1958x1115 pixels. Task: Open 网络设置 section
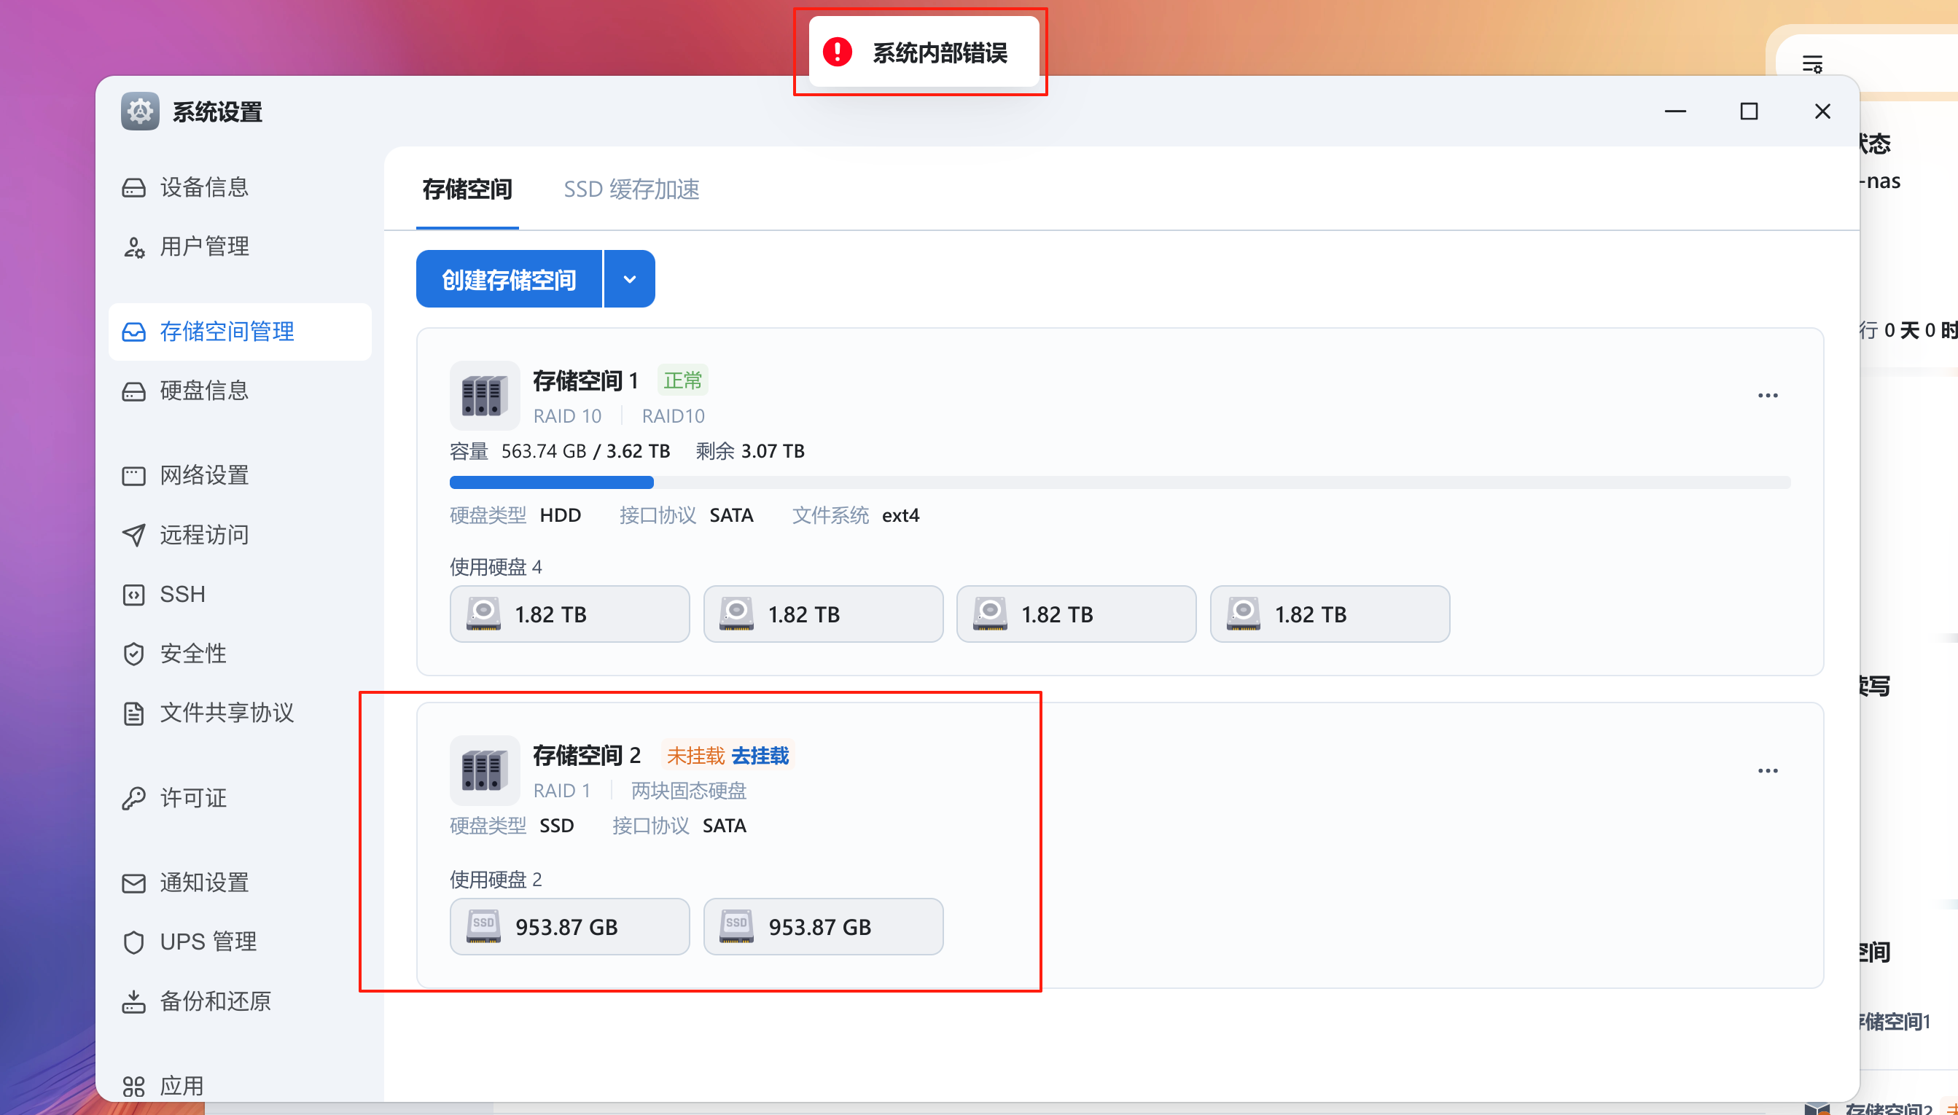click(204, 476)
